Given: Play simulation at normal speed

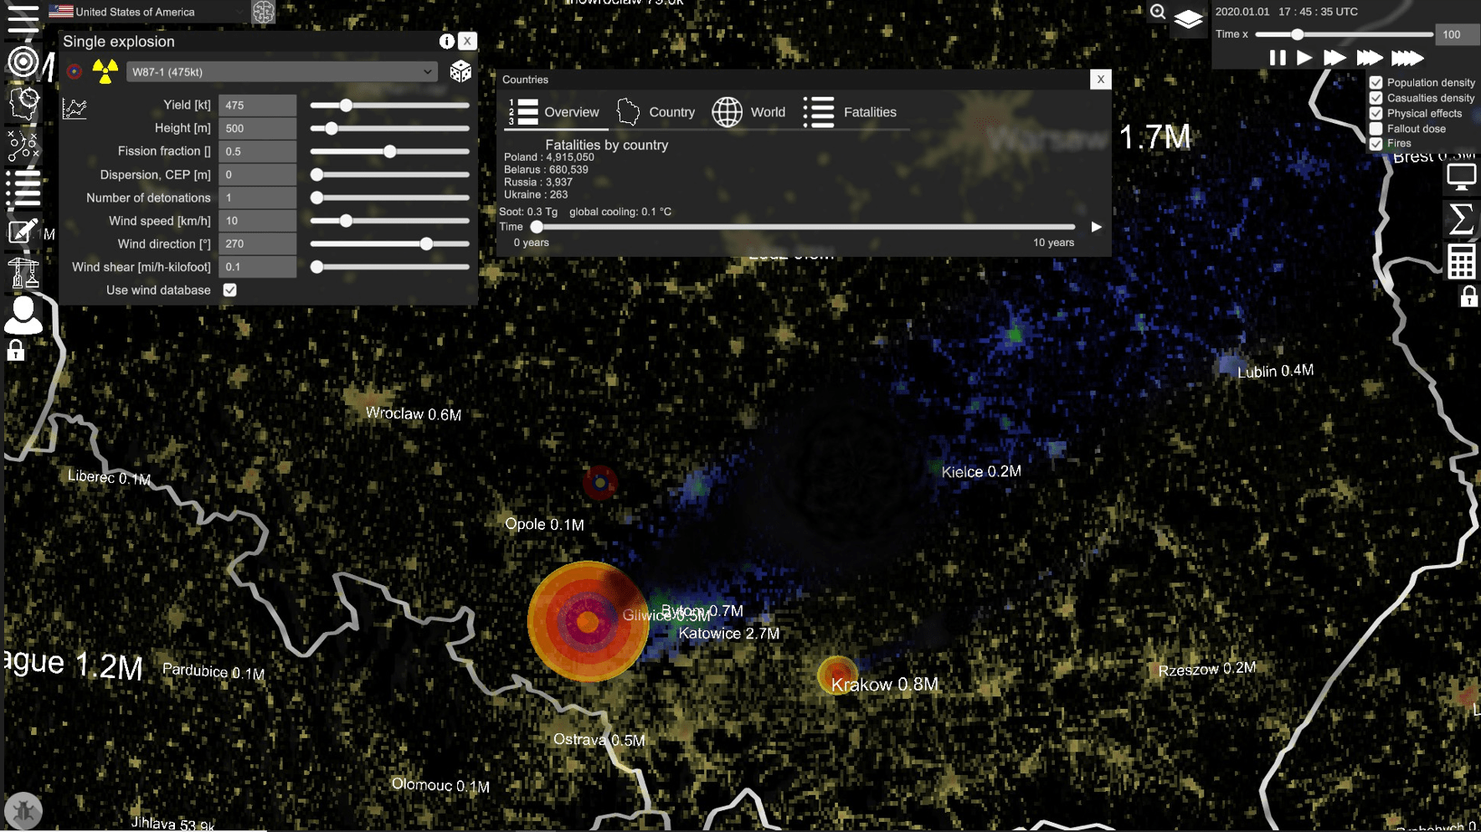Looking at the screenshot, I should (1304, 58).
